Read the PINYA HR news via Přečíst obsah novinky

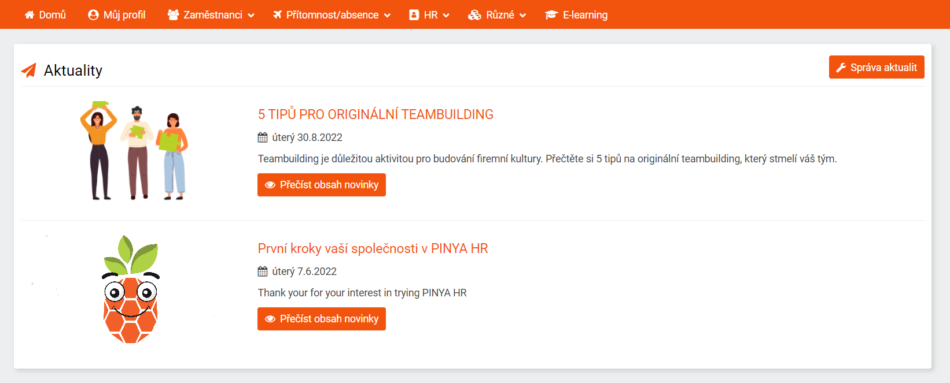(322, 319)
